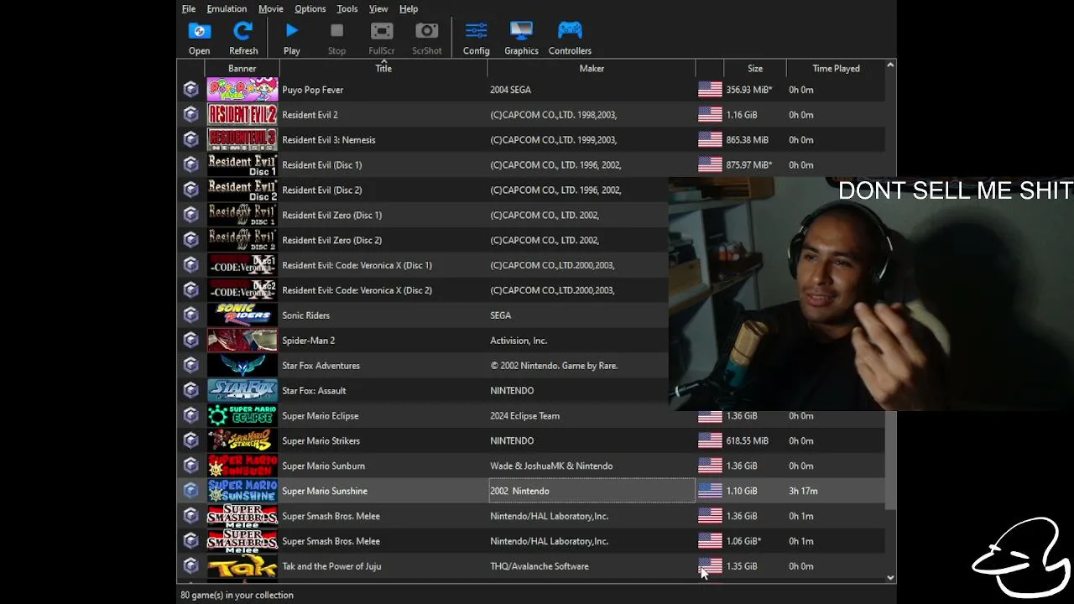
Task: Click the GameCube platform icon beside Sonic Riders
Action: 191,315
